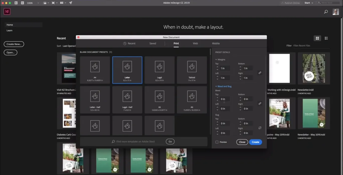This screenshot has width=343, height=175.
Task: Open Adobe Stock via the St icon
Action: click(x=22, y=3)
